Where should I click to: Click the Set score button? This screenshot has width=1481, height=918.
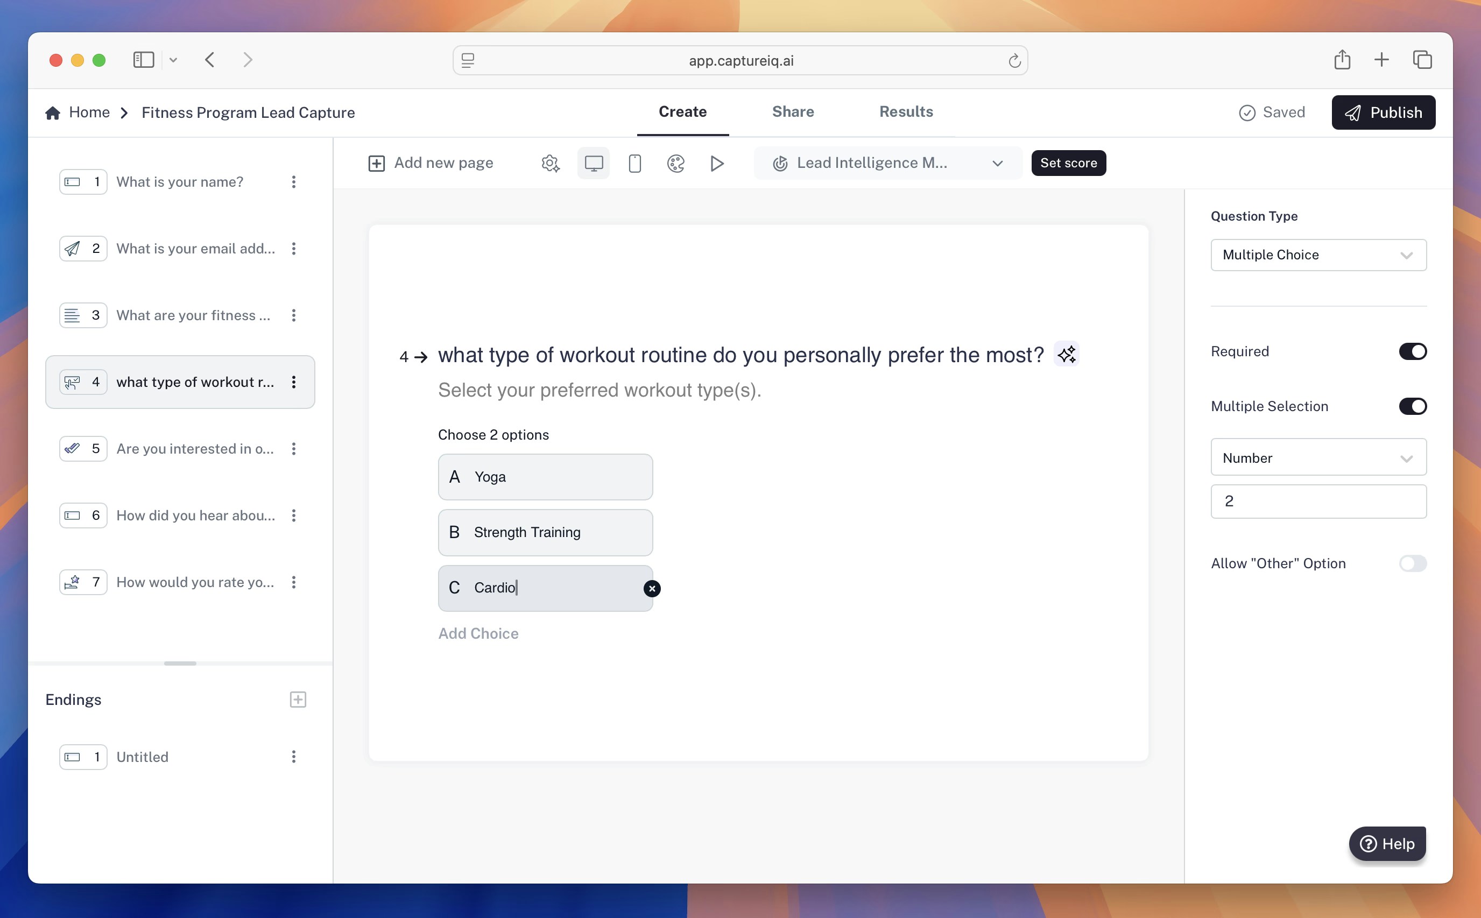point(1068,164)
